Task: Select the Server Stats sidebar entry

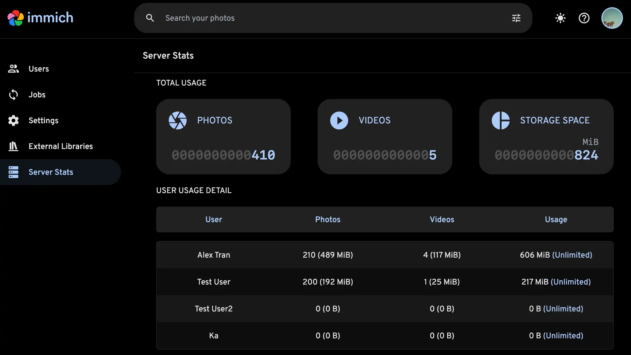Action: 51,172
